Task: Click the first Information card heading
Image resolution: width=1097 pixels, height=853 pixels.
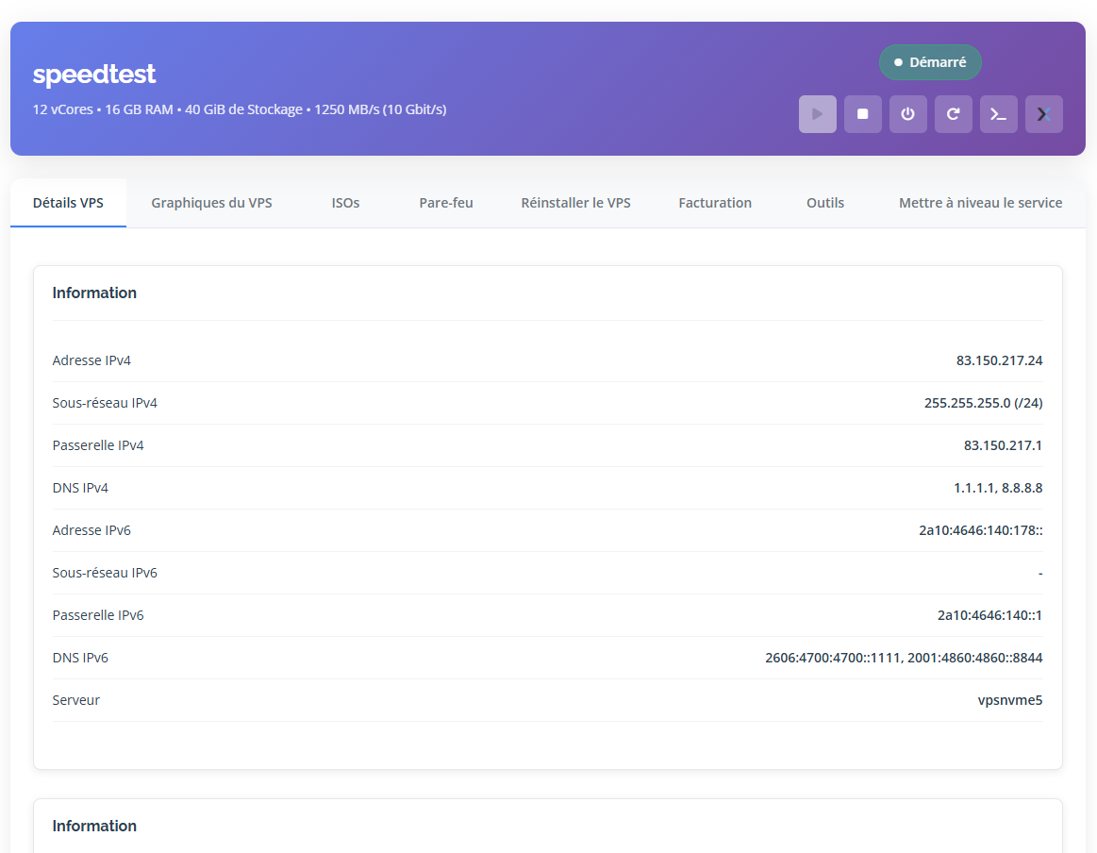Action: [x=94, y=293]
